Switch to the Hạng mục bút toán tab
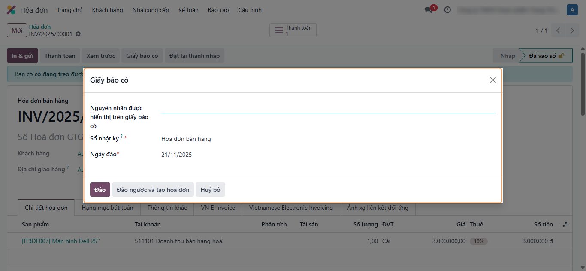Screen dimensions: 586x271 pos(107,208)
